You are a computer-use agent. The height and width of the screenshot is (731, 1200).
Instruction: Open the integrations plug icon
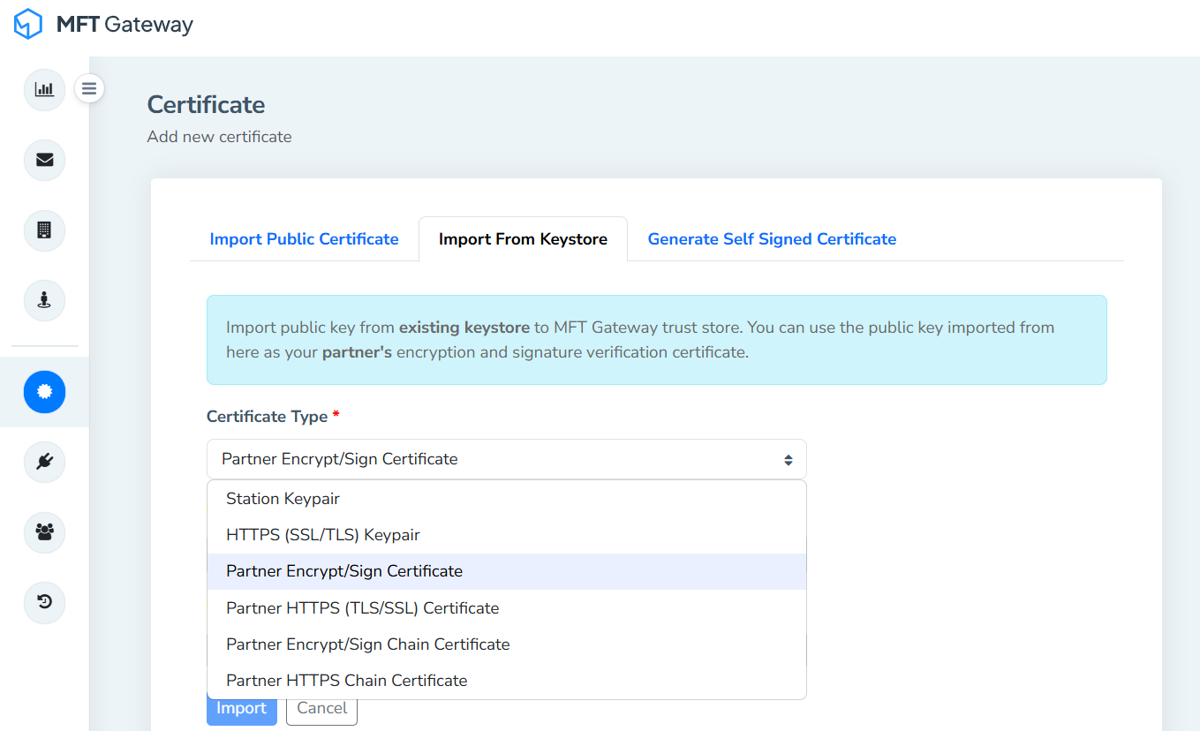point(44,462)
